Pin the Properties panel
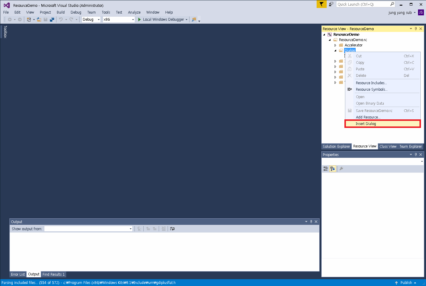This screenshot has width=426, height=286. click(416, 155)
